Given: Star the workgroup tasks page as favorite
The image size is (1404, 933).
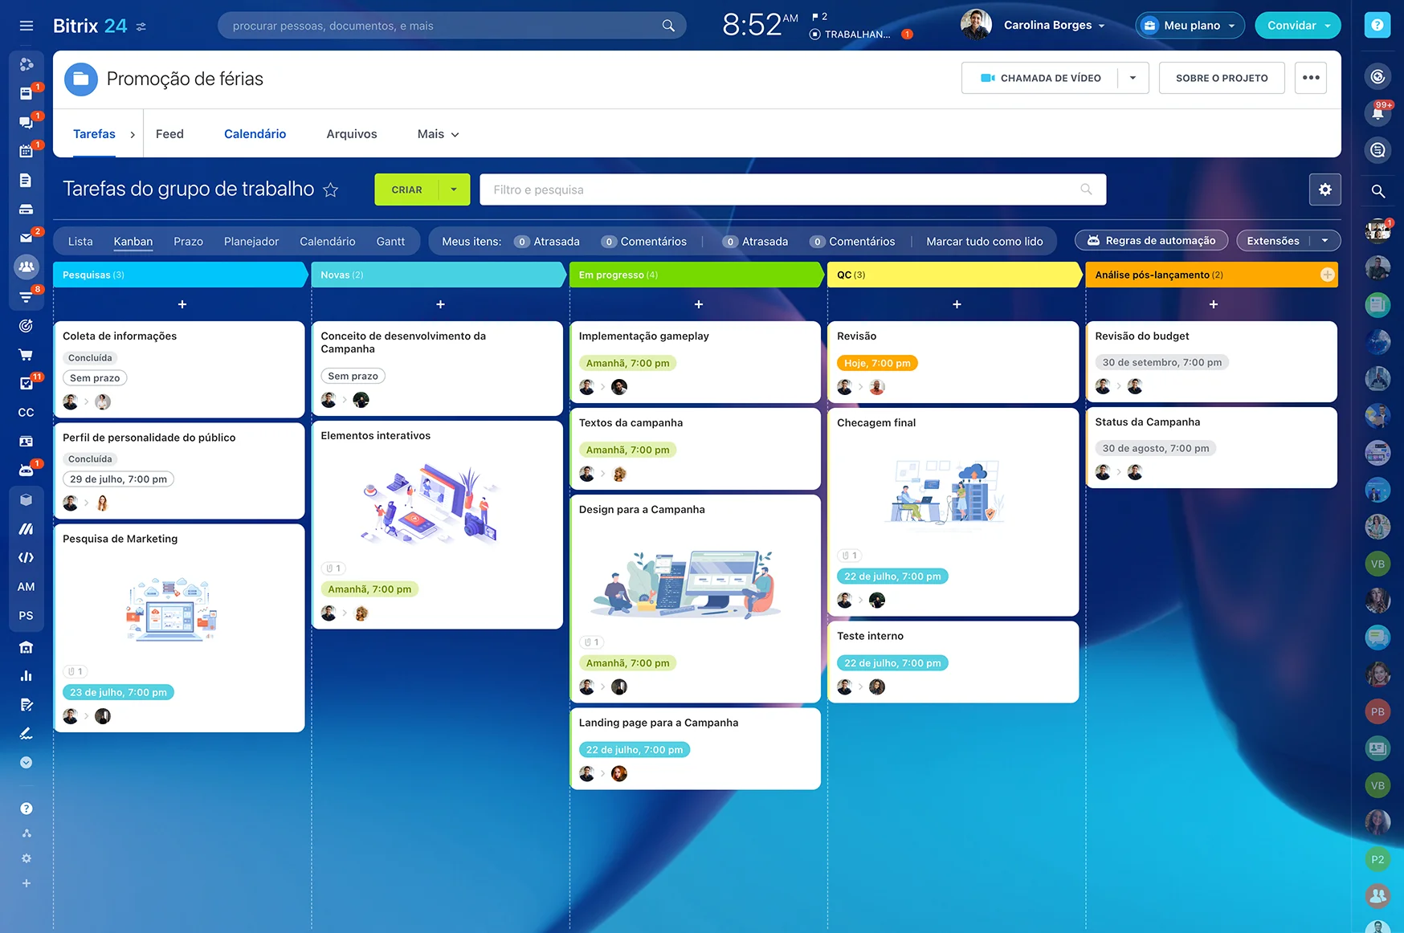Looking at the screenshot, I should (x=330, y=190).
